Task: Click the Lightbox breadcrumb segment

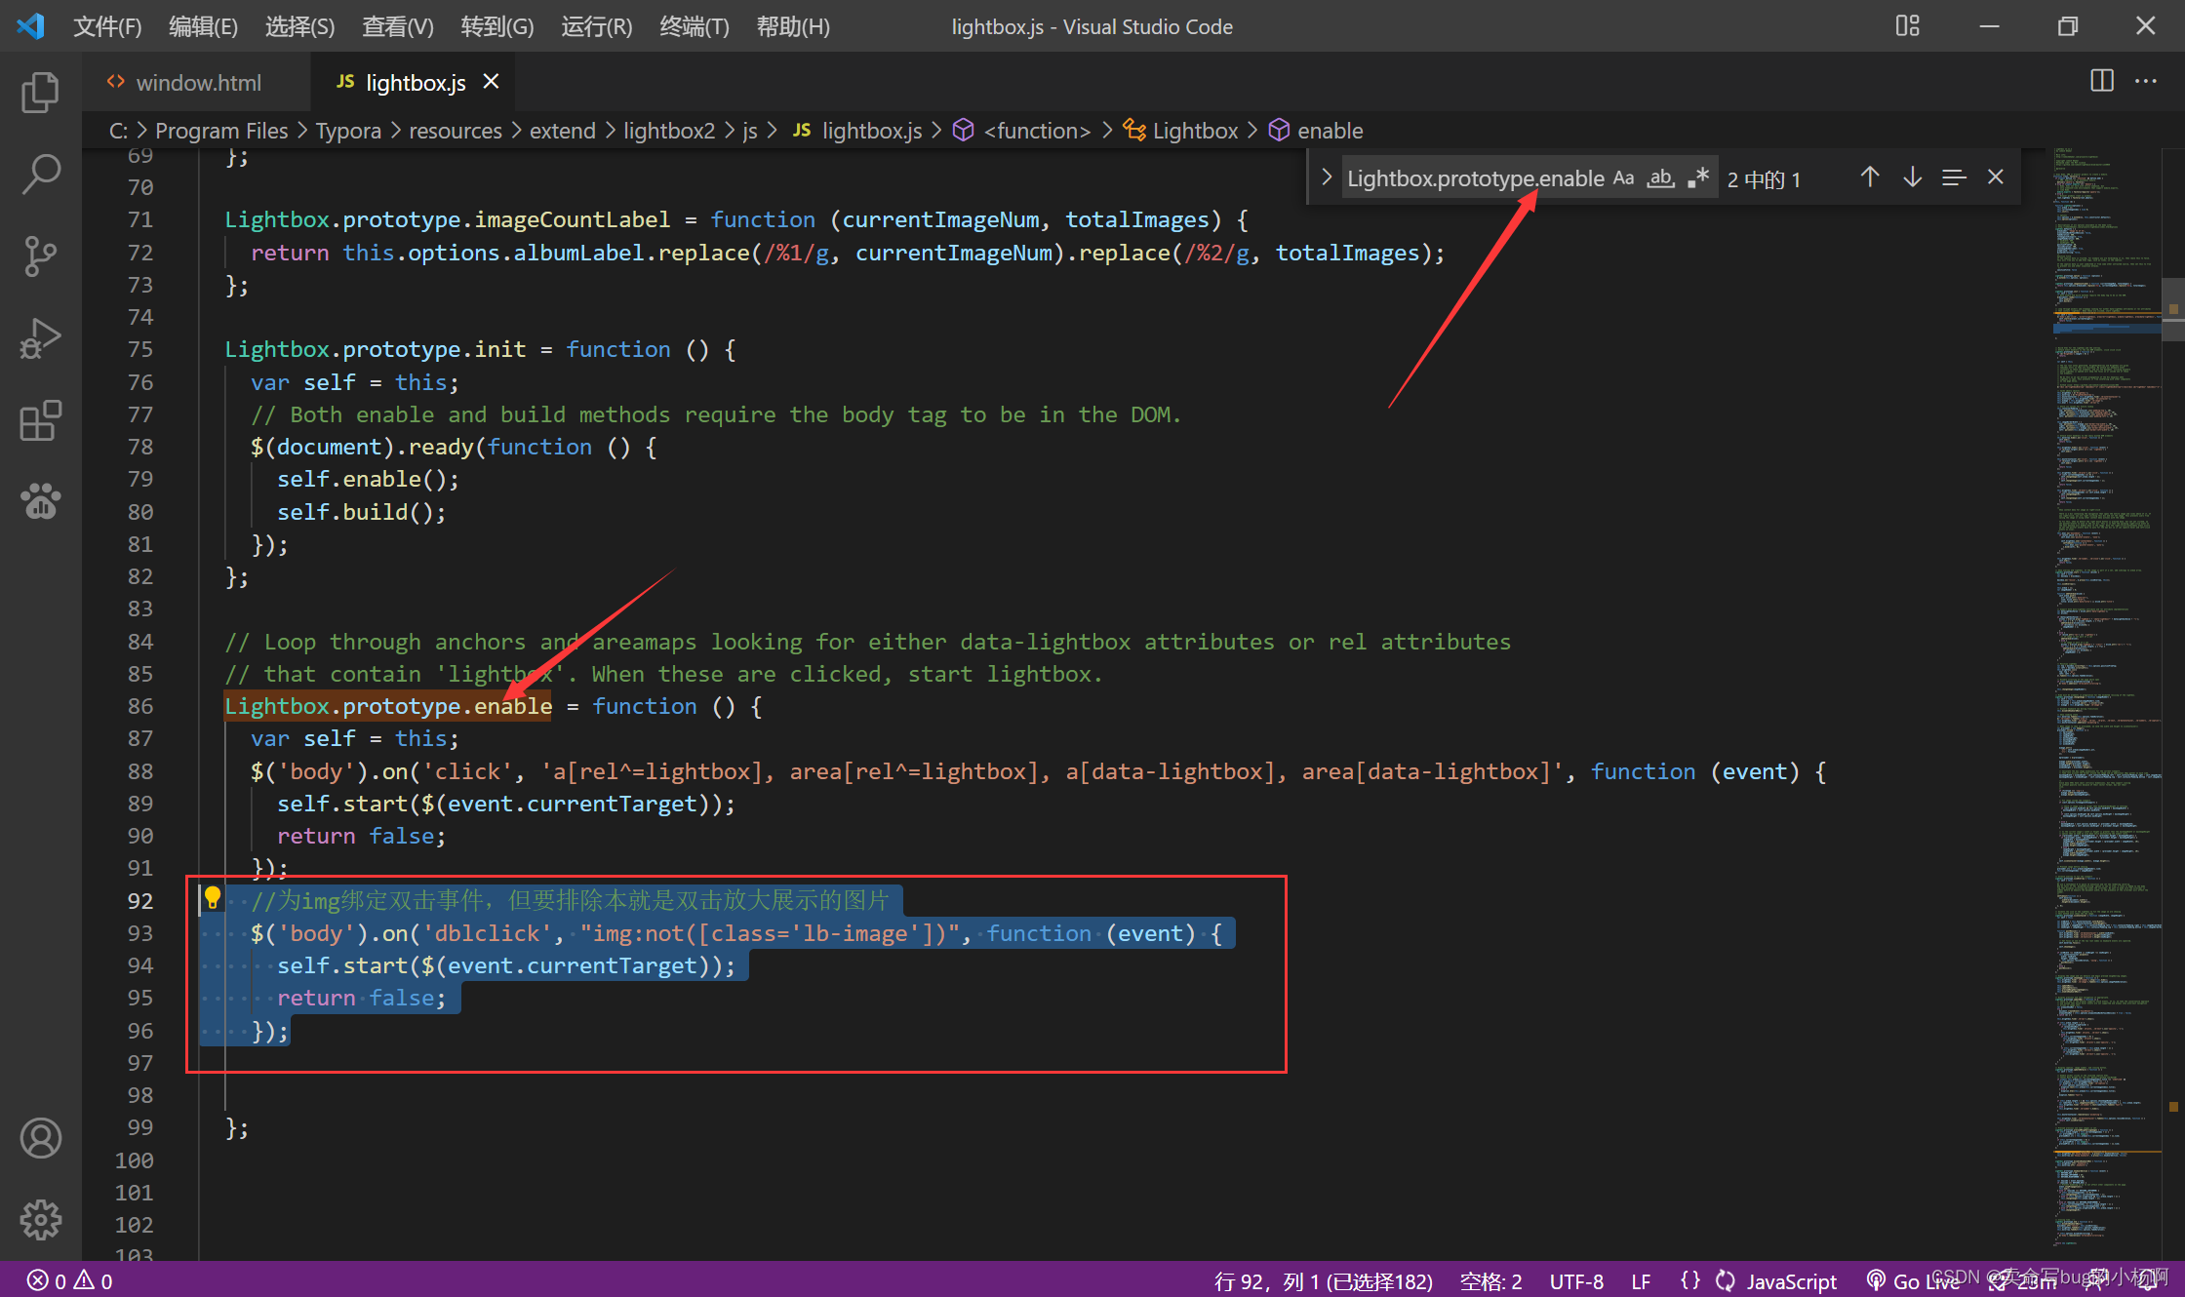Action: 1194,131
